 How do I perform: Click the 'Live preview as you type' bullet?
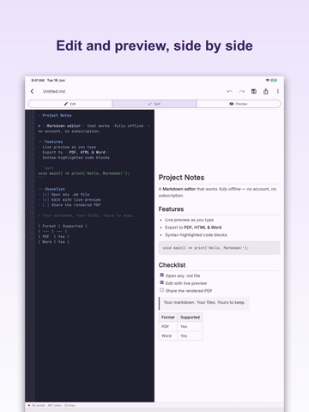coord(189,220)
